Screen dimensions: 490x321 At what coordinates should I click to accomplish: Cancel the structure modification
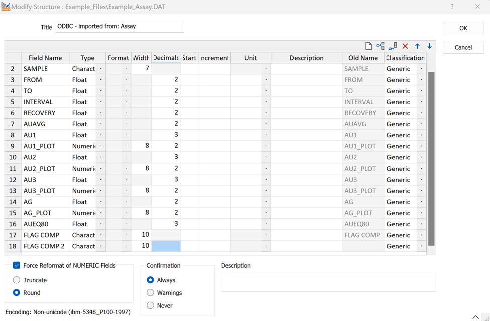tap(463, 47)
